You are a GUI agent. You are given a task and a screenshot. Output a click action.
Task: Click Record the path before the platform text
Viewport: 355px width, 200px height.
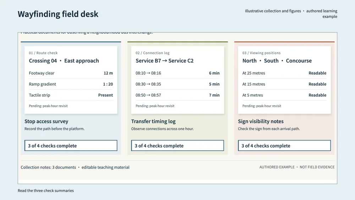[x=54, y=129]
